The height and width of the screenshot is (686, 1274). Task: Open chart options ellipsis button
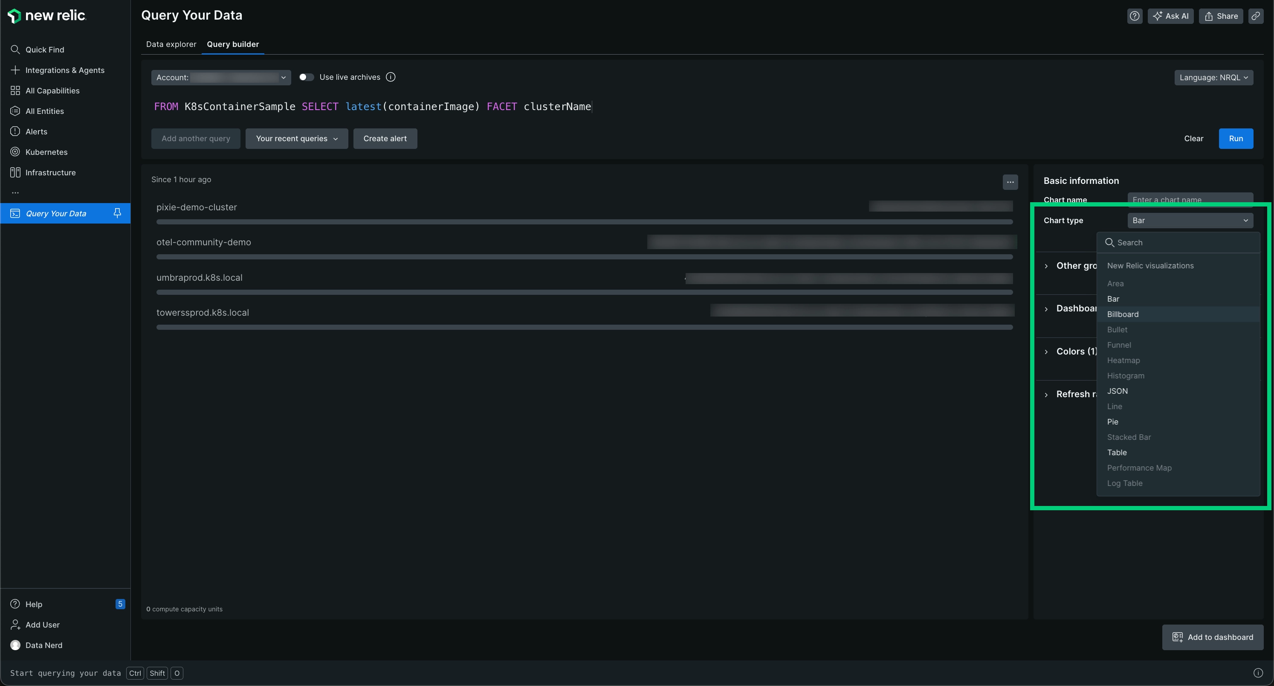[x=1011, y=182]
